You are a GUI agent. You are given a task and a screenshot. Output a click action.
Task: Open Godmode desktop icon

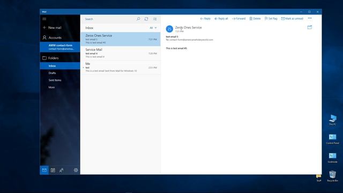point(332,158)
